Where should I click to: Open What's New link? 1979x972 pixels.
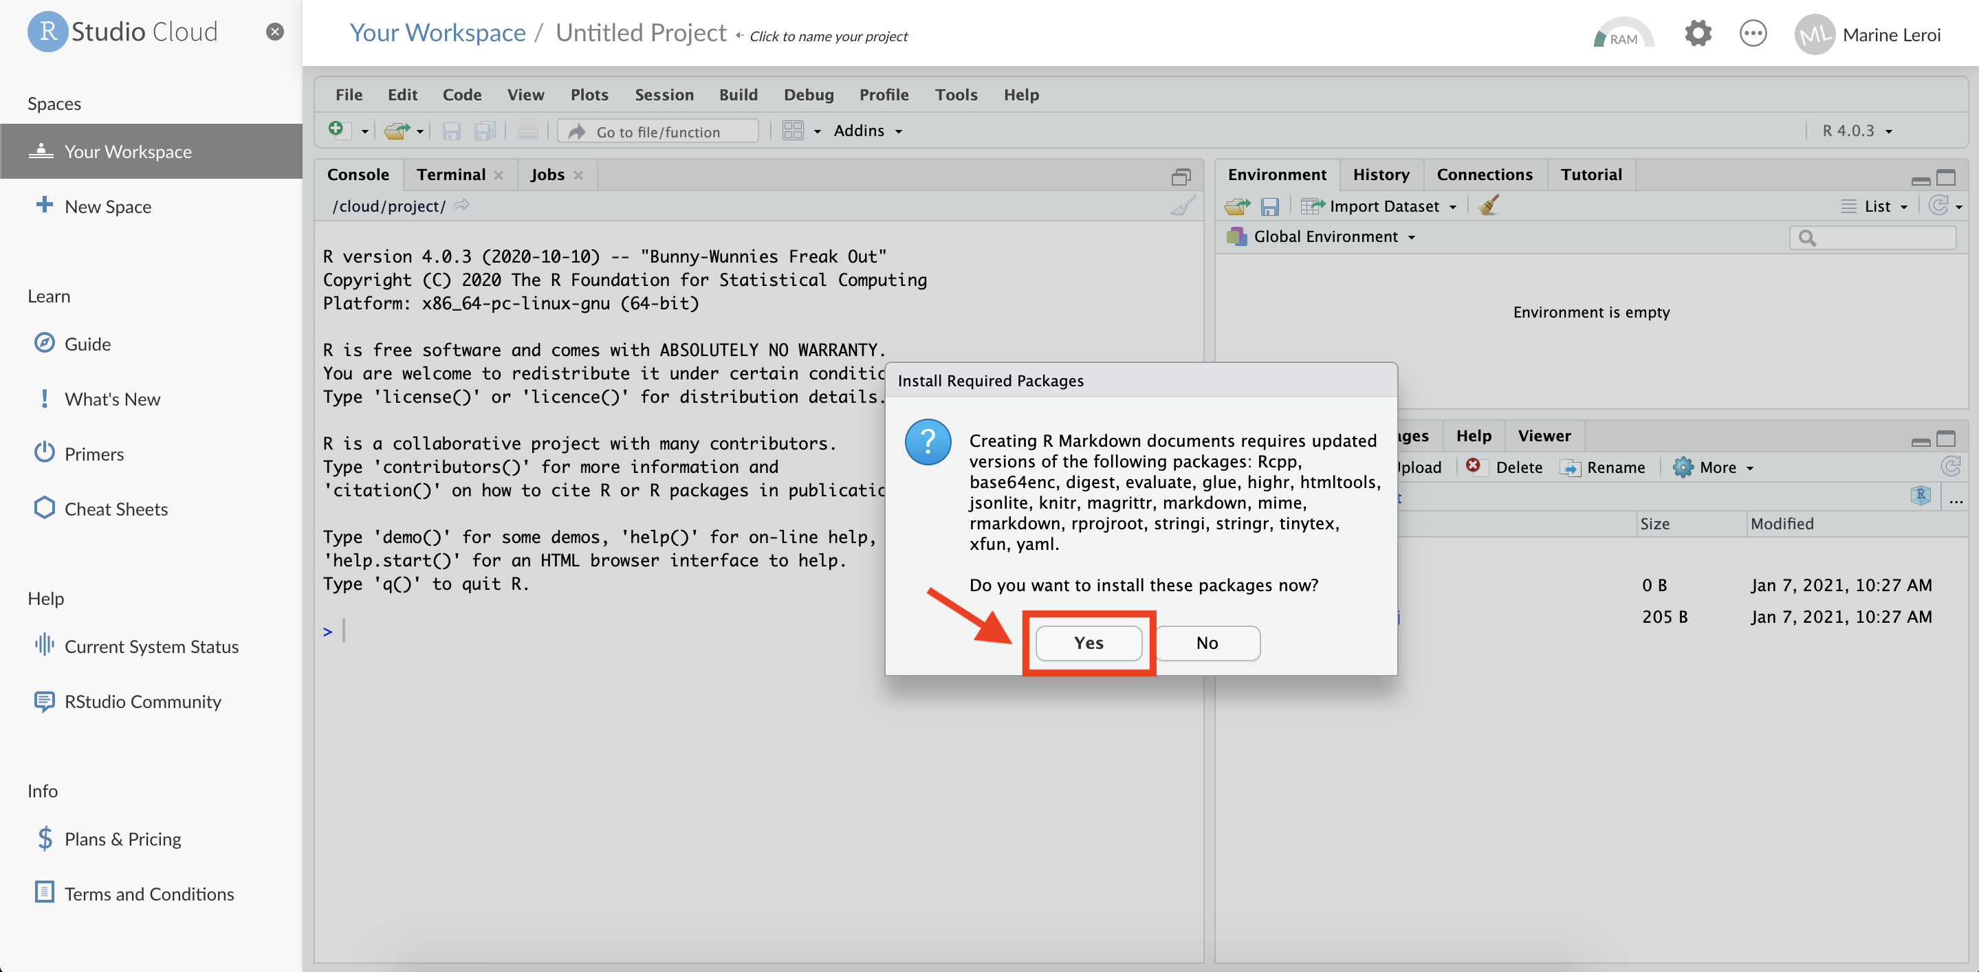pos(98,399)
